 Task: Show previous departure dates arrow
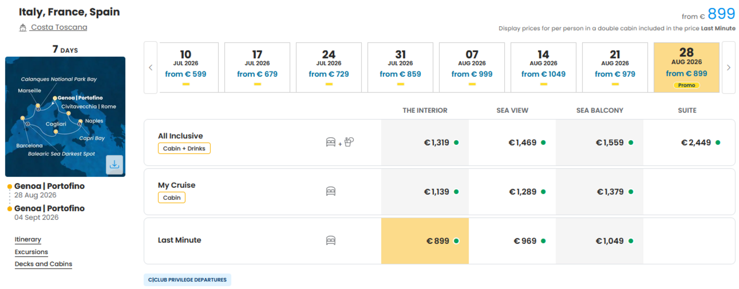tap(151, 68)
